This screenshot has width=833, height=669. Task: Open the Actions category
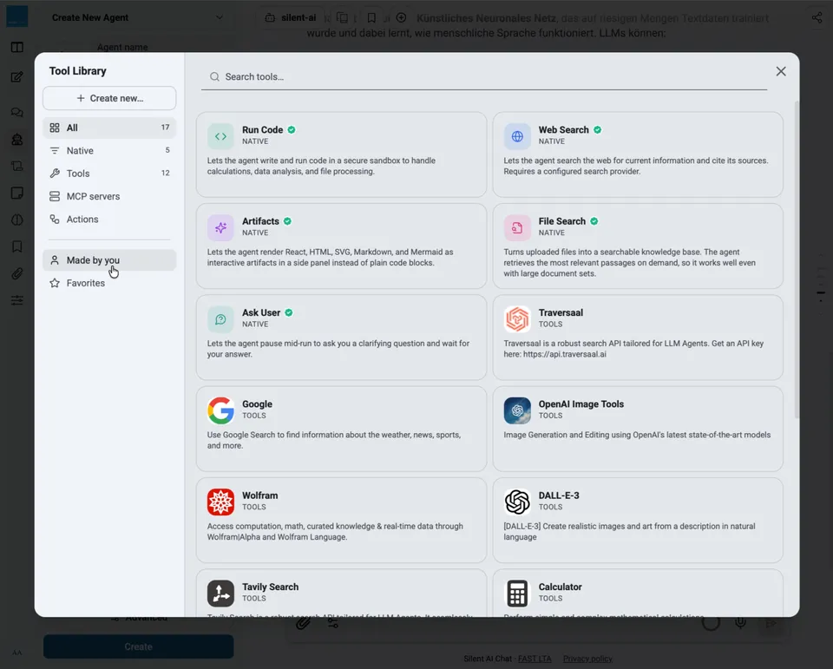click(x=109, y=219)
